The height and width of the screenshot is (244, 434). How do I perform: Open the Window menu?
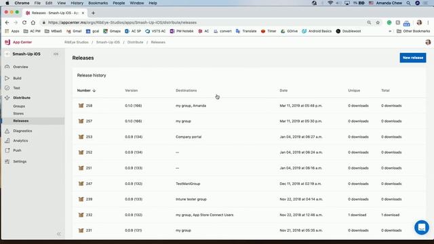[x=137, y=3]
